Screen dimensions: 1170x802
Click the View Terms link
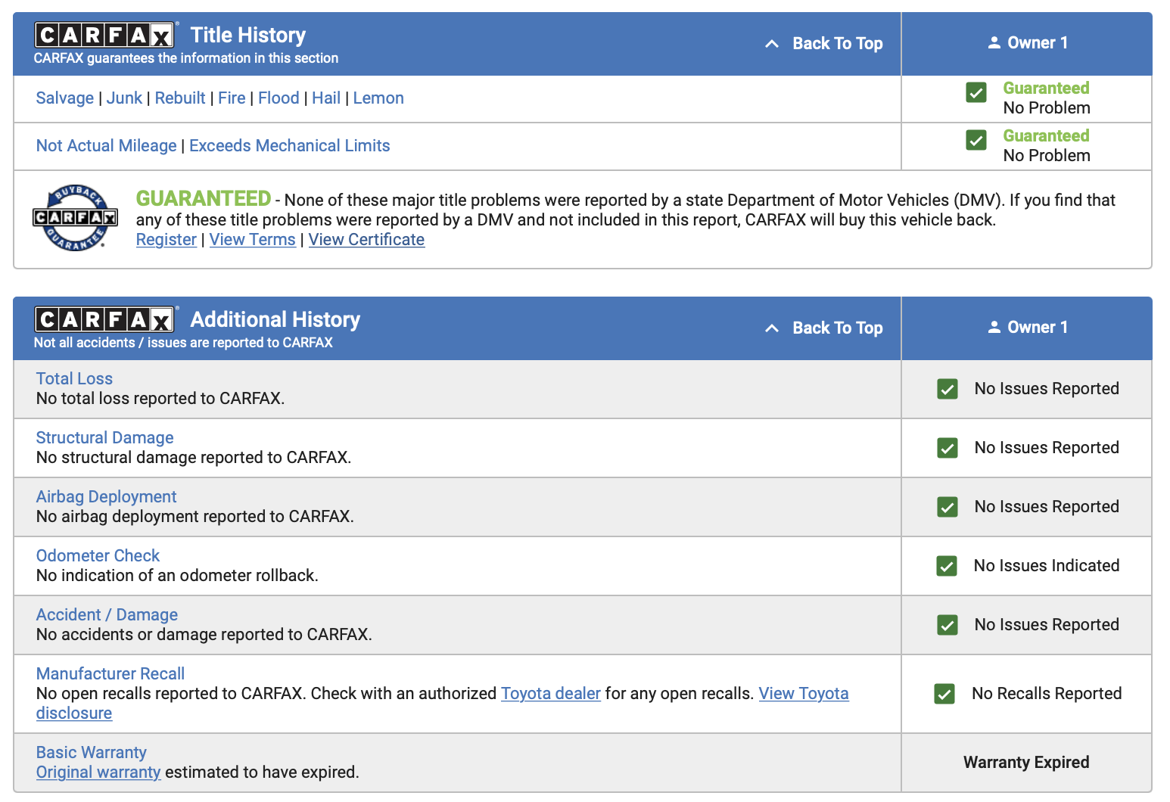(x=253, y=240)
